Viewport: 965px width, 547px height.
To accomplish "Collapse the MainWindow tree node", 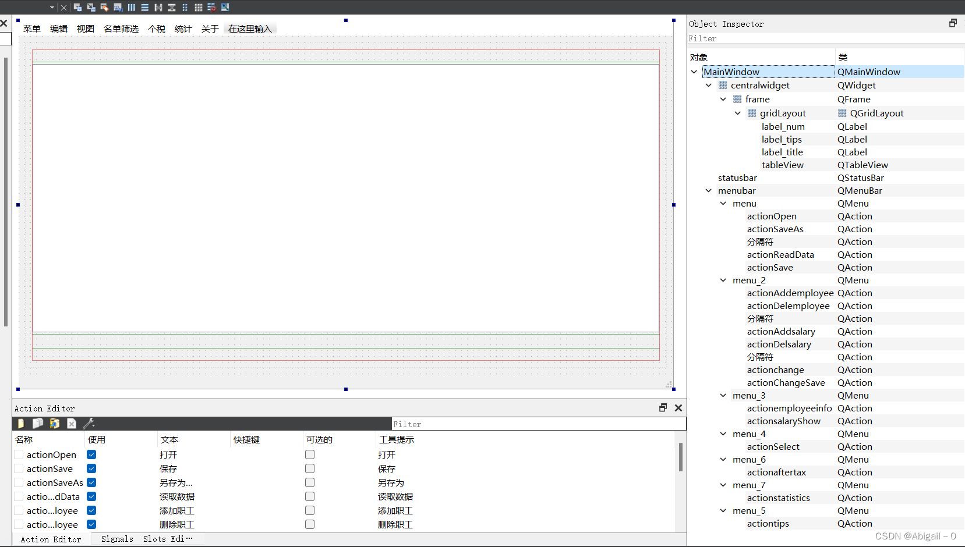I will click(694, 72).
